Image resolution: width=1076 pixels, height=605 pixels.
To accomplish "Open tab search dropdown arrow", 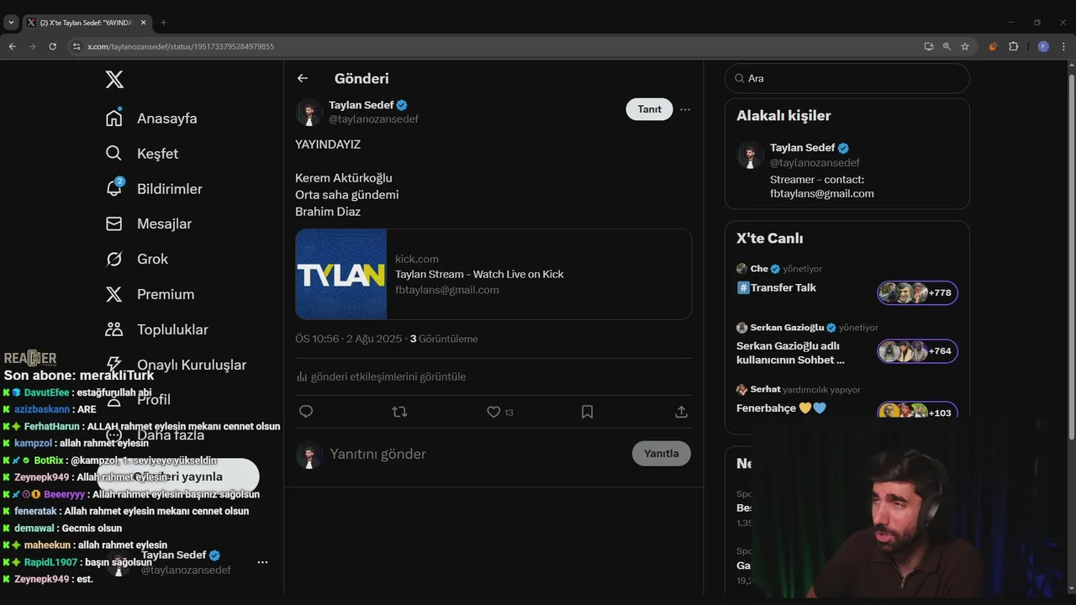I will pyautogui.click(x=11, y=23).
